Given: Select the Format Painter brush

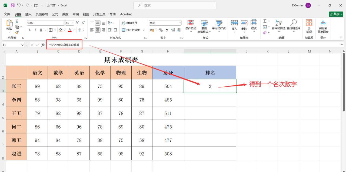Looking at the screenshot, I should 17,32.
